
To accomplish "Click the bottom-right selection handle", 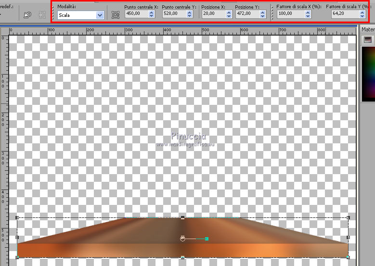I will pyautogui.click(x=348, y=257).
